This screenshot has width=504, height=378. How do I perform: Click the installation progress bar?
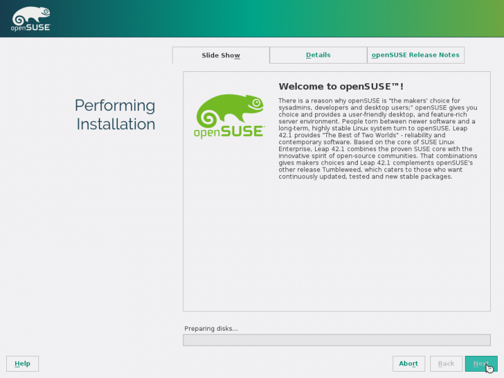(x=336, y=340)
